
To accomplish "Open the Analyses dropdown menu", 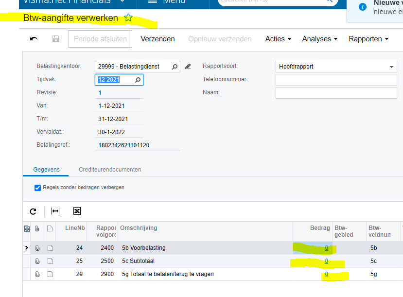I will pyautogui.click(x=320, y=39).
